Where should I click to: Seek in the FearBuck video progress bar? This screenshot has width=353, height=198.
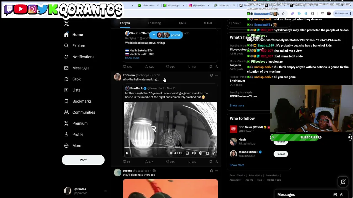coord(170,147)
